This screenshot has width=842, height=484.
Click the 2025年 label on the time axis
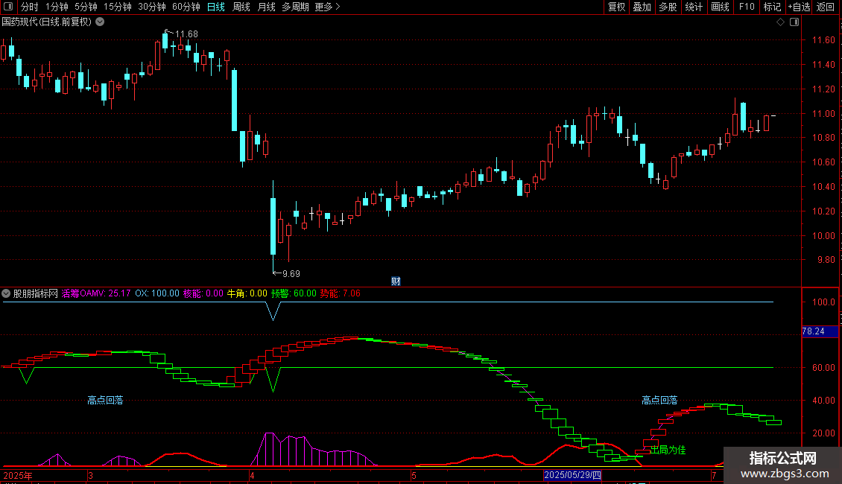click(x=18, y=475)
